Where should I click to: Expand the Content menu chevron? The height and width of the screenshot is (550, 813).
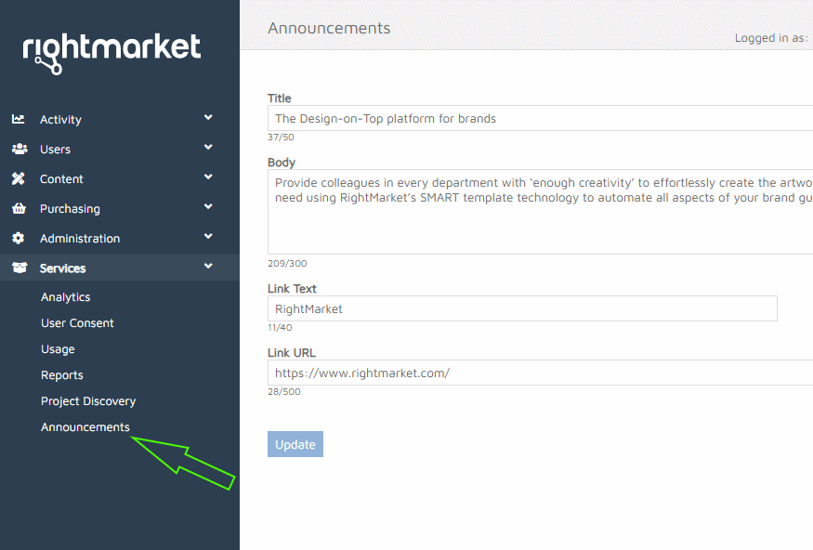click(x=208, y=177)
